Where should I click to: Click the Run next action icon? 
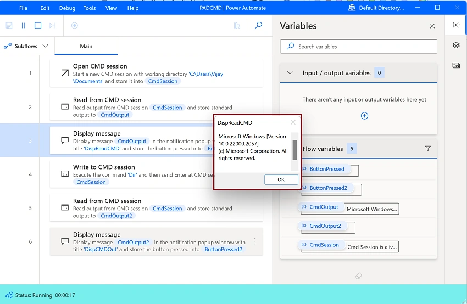pyautogui.click(x=52, y=26)
